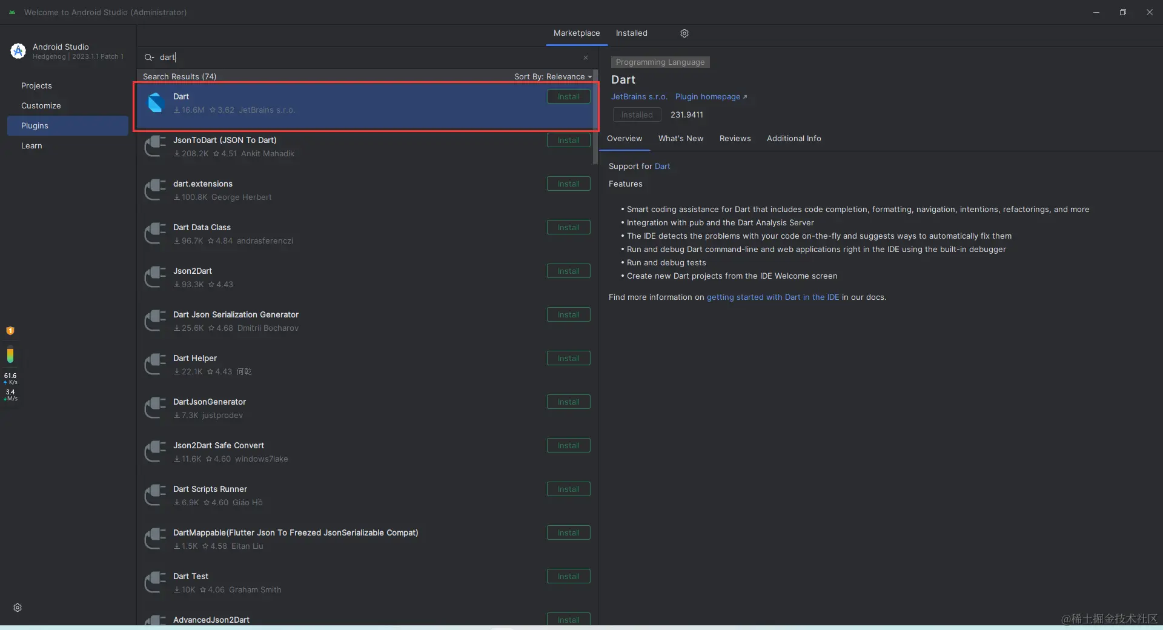Follow the 'Dart' link after Support for
This screenshot has width=1163, height=630.
pyautogui.click(x=662, y=167)
